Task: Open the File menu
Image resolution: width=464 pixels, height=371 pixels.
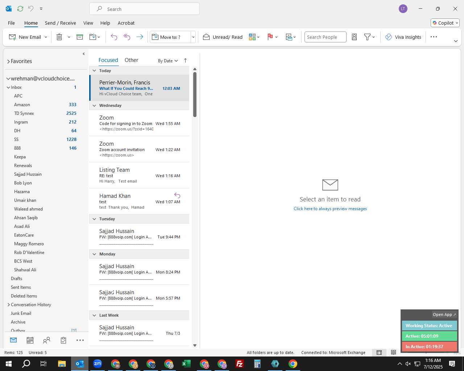Action: pyautogui.click(x=11, y=23)
